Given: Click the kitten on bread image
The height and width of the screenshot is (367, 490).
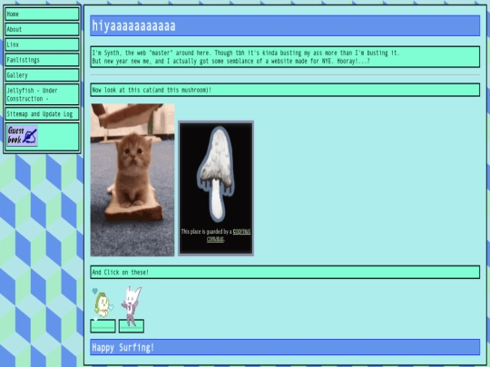Looking at the screenshot, I should [132, 180].
